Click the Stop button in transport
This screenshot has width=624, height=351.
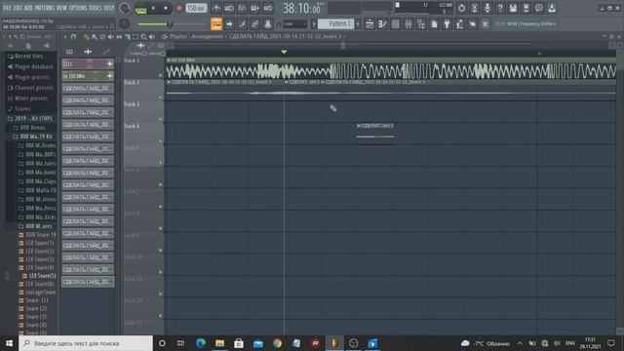pos(166,8)
